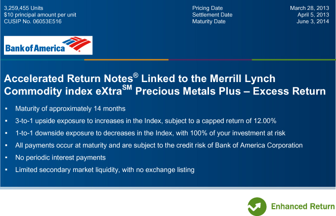
Task: Click the Pricing Date label
Action: click(x=208, y=8)
